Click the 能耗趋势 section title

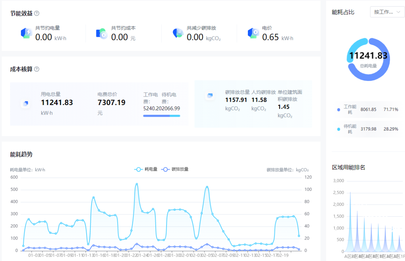coord(21,154)
